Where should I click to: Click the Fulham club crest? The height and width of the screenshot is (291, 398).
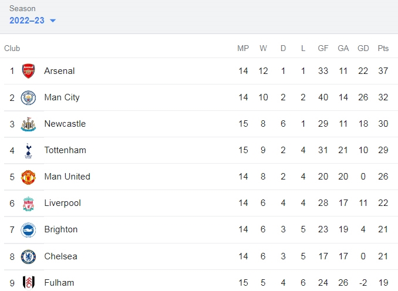click(x=28, y=283)
